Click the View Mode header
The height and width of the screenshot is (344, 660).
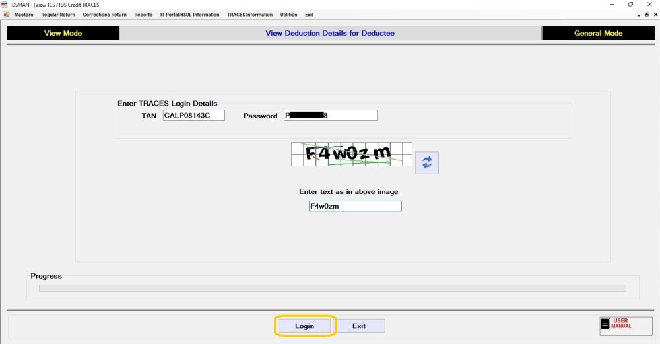[x=63, y=33]
